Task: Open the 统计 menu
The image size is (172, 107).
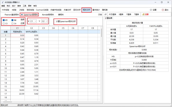Action: [x=14, y=6]
